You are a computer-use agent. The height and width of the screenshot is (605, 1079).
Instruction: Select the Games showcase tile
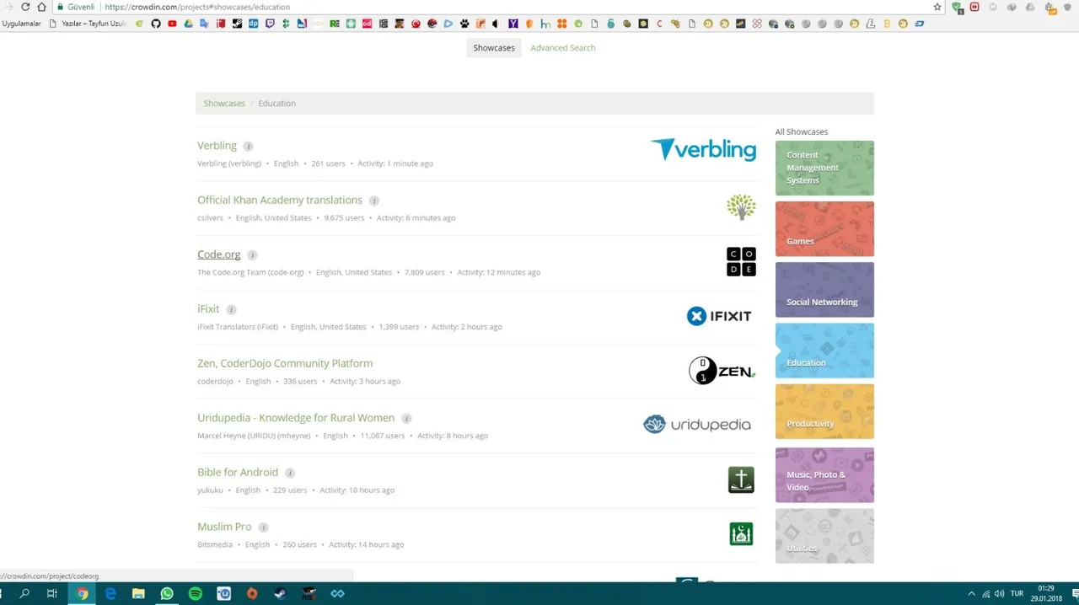(x=824, y=229)
